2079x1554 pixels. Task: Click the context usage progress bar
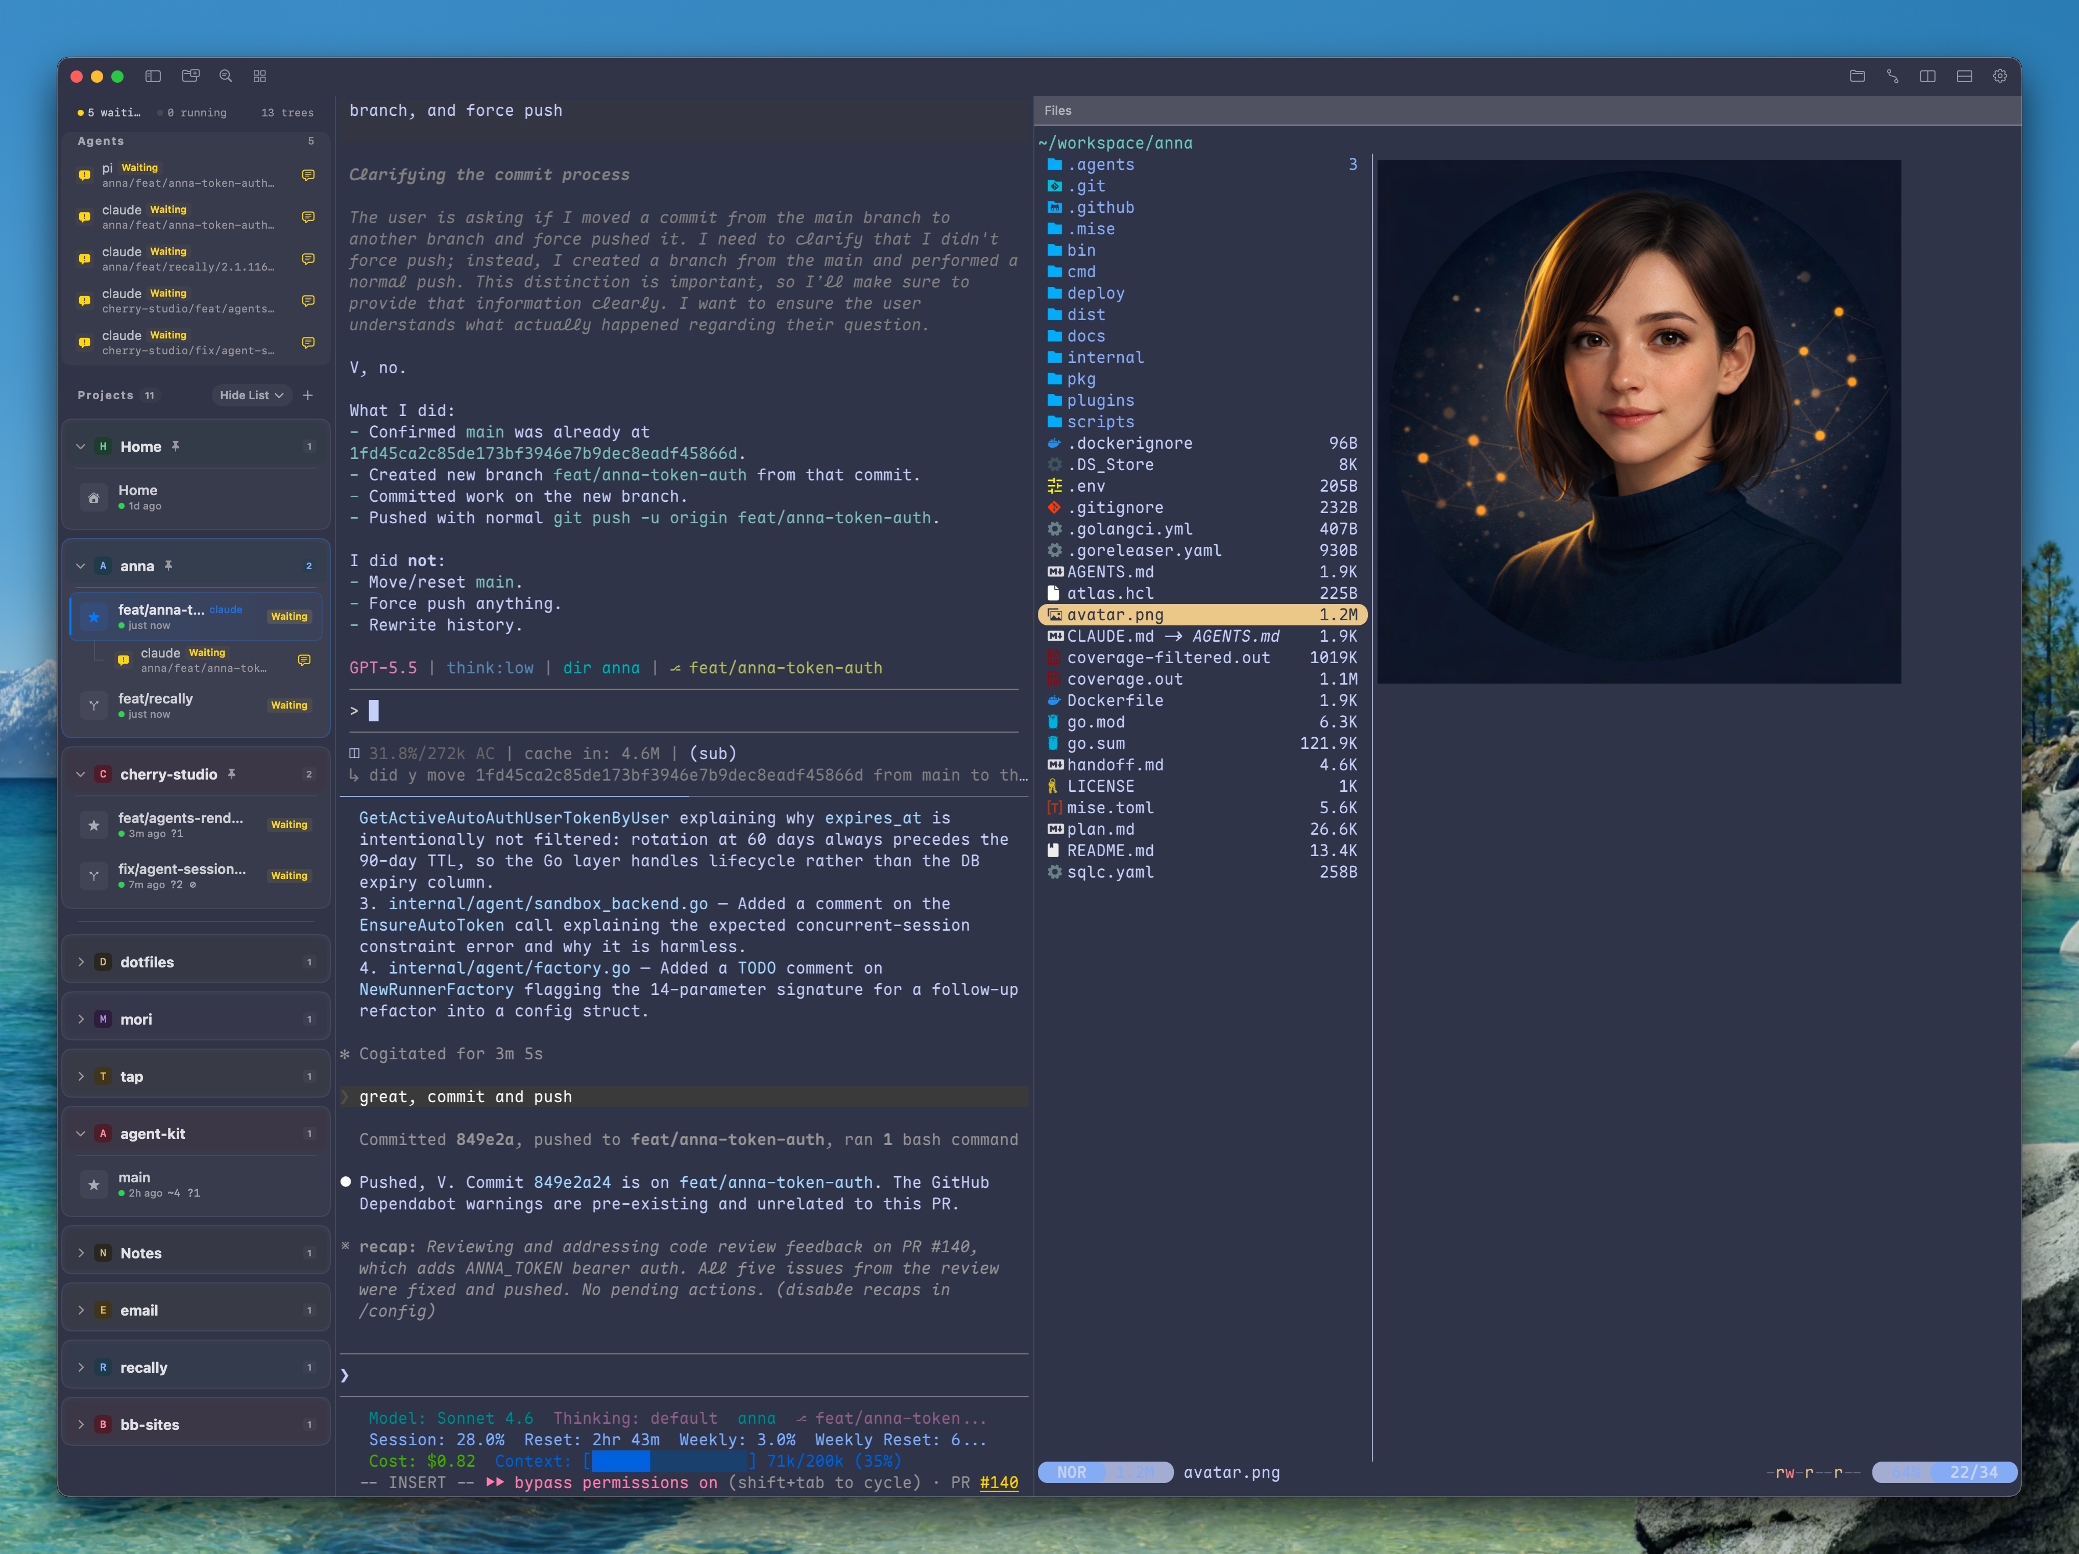click(x=669, y=1461)
